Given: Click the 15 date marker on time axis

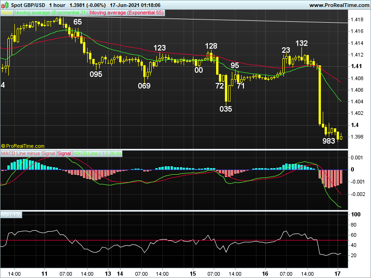Looking at the screenshot, I should [x=193, y=274].
